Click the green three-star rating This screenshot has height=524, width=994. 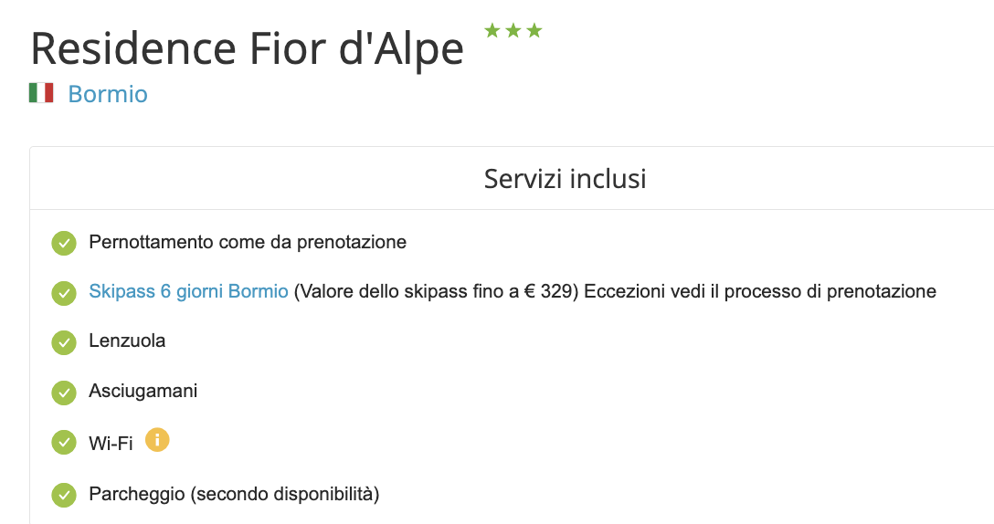coord(513,31)
